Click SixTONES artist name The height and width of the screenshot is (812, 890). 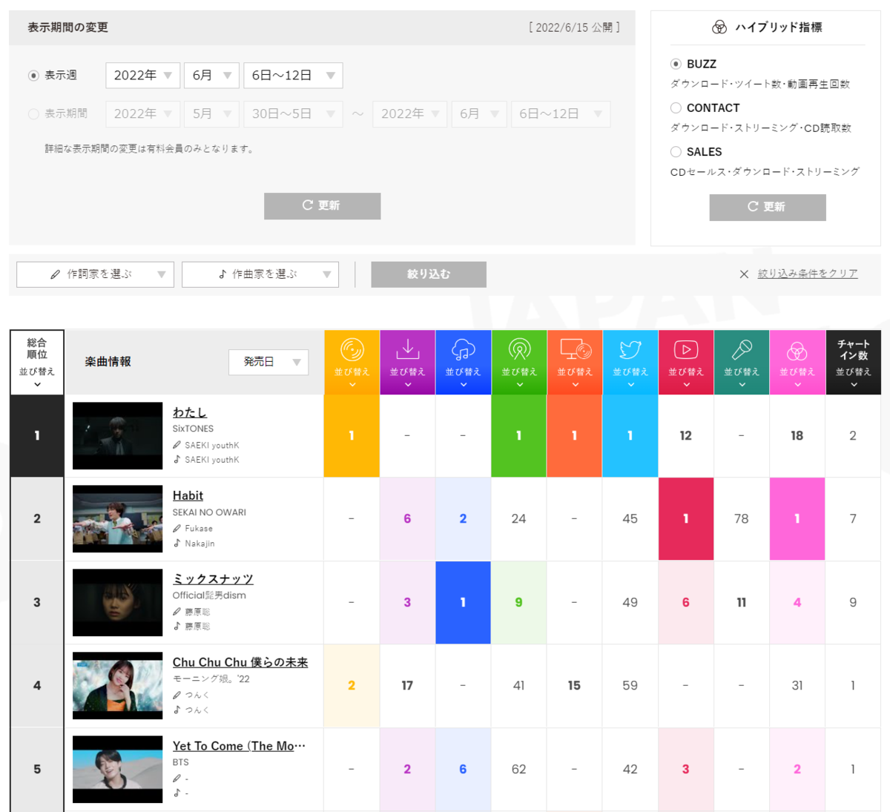193,429
